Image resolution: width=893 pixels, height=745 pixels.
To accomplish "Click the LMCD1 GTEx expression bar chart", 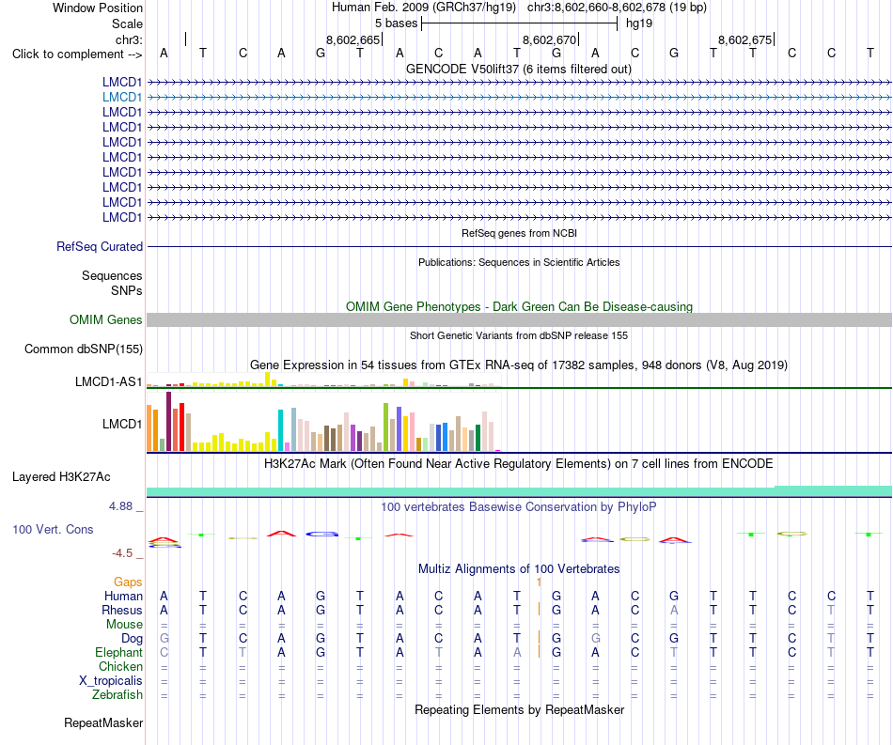I will click(323, 422).
